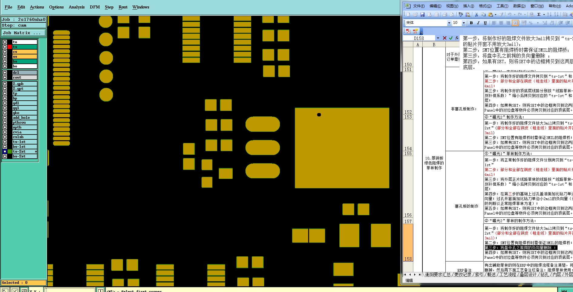Open the File menu in the CAM editor

(8, 7)
